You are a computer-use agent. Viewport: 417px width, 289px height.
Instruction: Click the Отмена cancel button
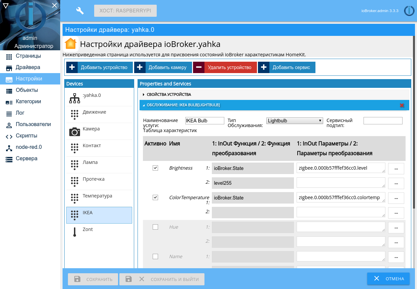388,279
